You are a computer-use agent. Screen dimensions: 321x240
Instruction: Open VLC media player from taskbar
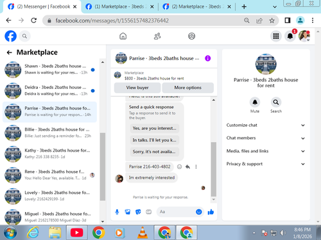coord(143,233)
